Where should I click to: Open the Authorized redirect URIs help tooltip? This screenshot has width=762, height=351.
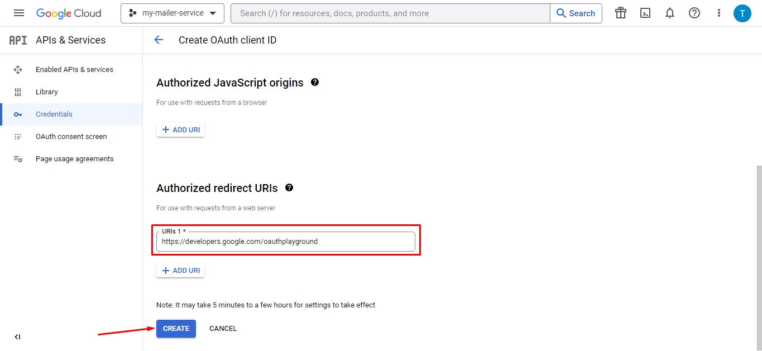click(x=289, y=188)
